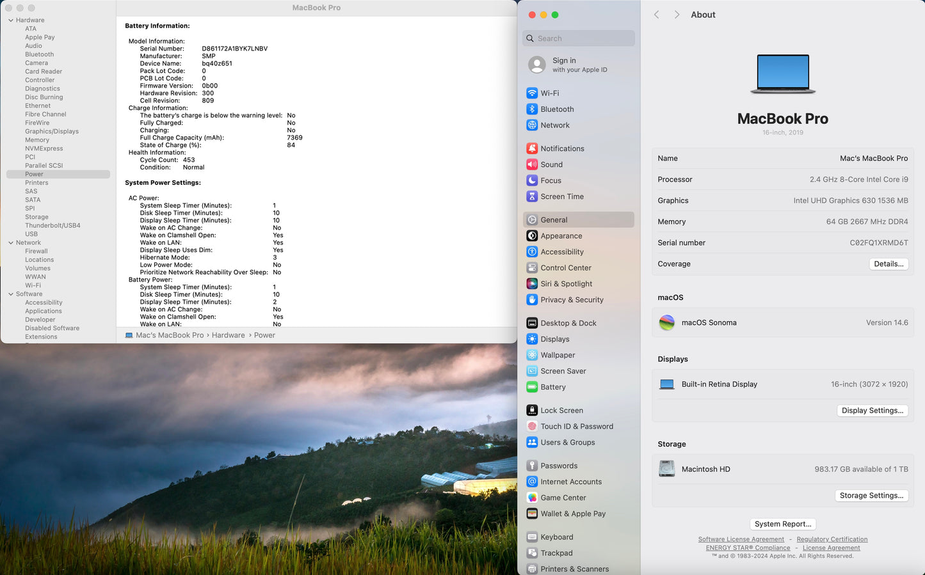Select Thunderbolt/USB4 in the hardware list
Image resolution: width=925 pixels, height=575 pixels.
coord(52,226)
